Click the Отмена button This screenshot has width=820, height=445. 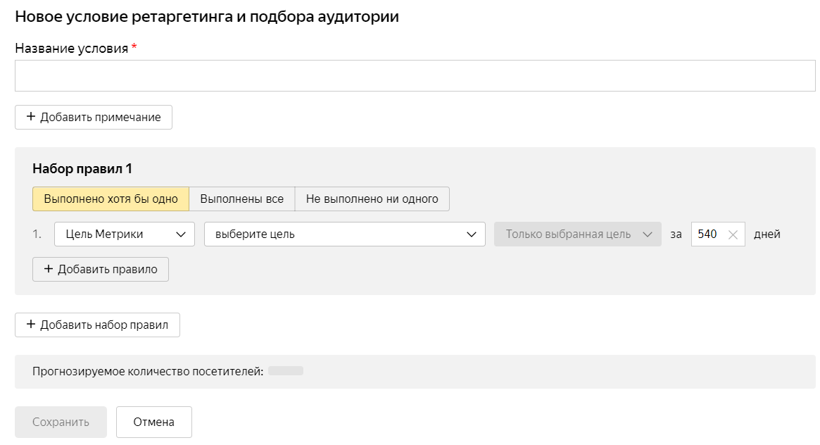click(x=153, y=422)
